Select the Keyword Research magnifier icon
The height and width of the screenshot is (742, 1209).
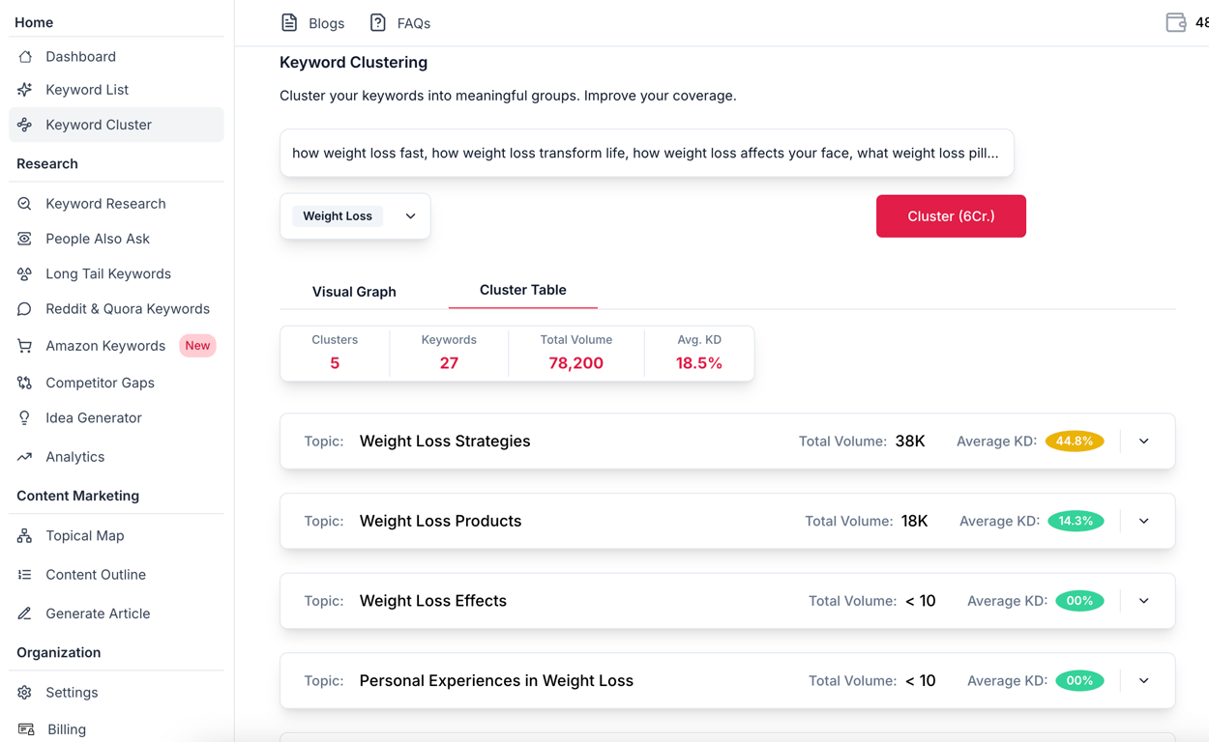click(x=26, y=203)
